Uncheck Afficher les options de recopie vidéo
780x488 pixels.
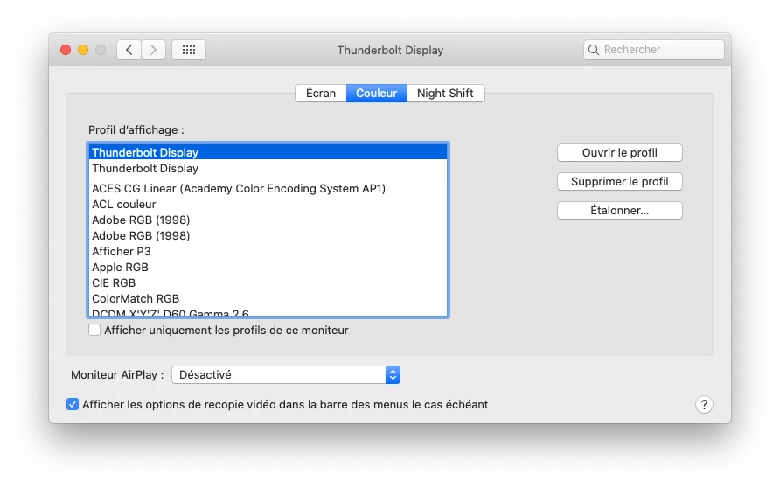pyautogui.click(x=73, y=404)
